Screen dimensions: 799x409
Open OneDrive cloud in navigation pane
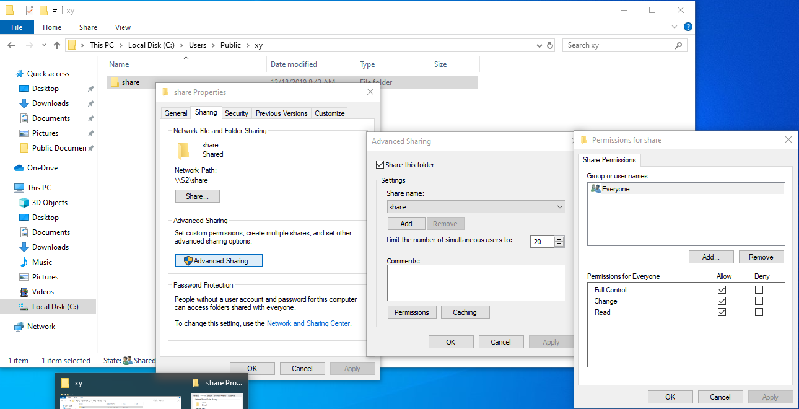click(42, 168)
